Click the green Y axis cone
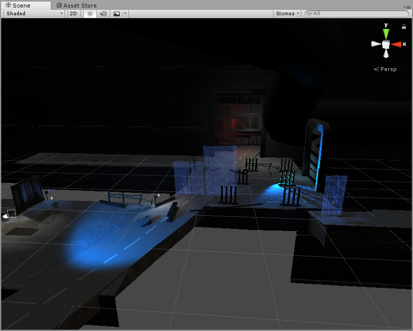Viewport: 413px width, 331px height. coord(386,34)
